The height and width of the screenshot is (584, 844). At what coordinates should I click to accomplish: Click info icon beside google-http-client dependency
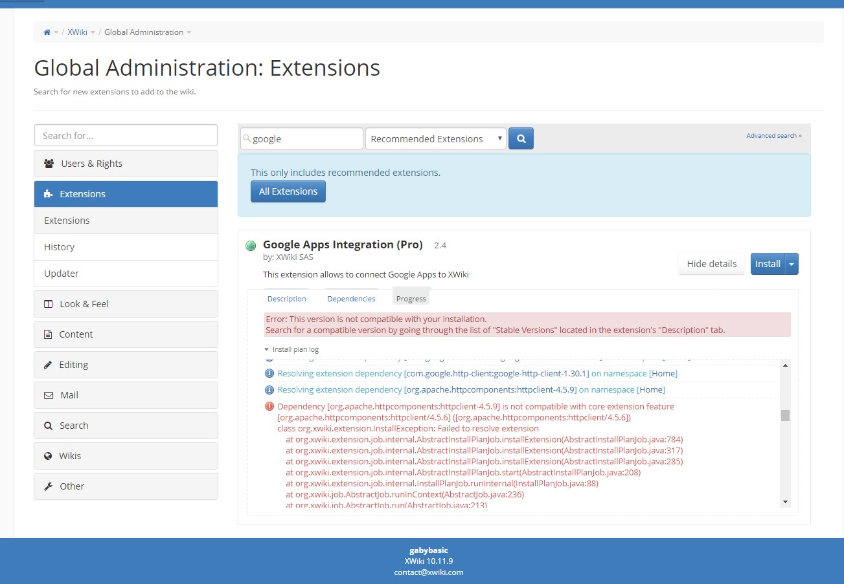click(269, 373)
